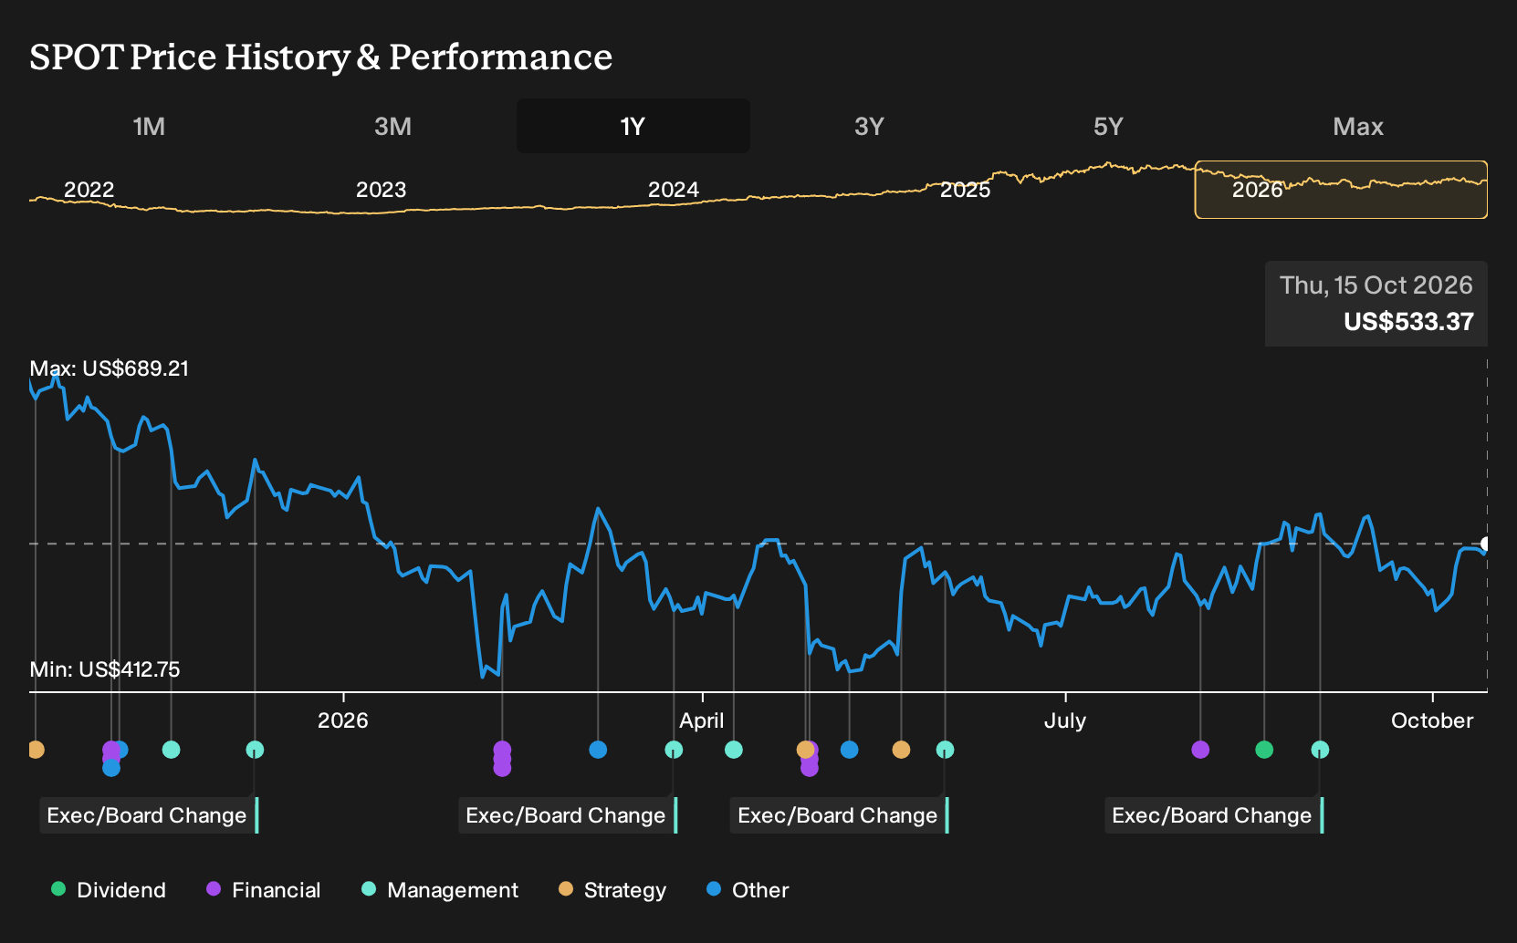Click the 2022 label on the overview chart
This screenshot has height=943, width=1517.
pos(89,190)
